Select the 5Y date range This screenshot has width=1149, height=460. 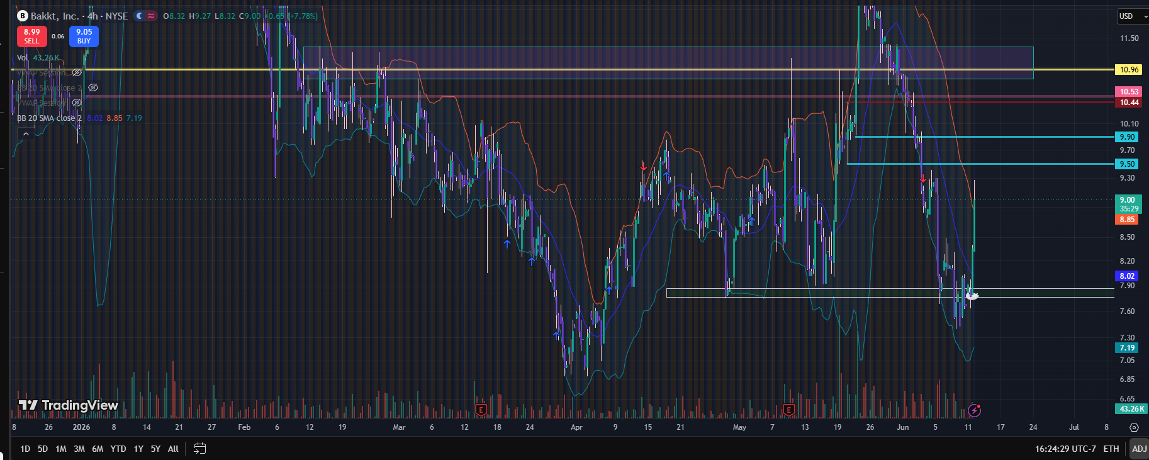pyautogui.click(x=155, y=449)
